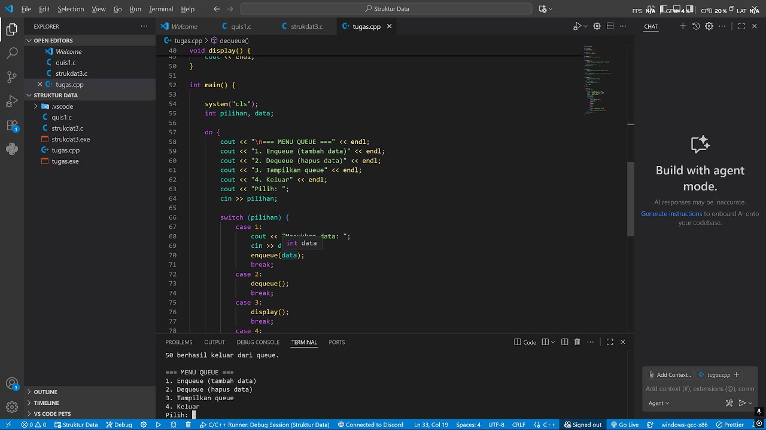Open the File menu

coord(26,9)
